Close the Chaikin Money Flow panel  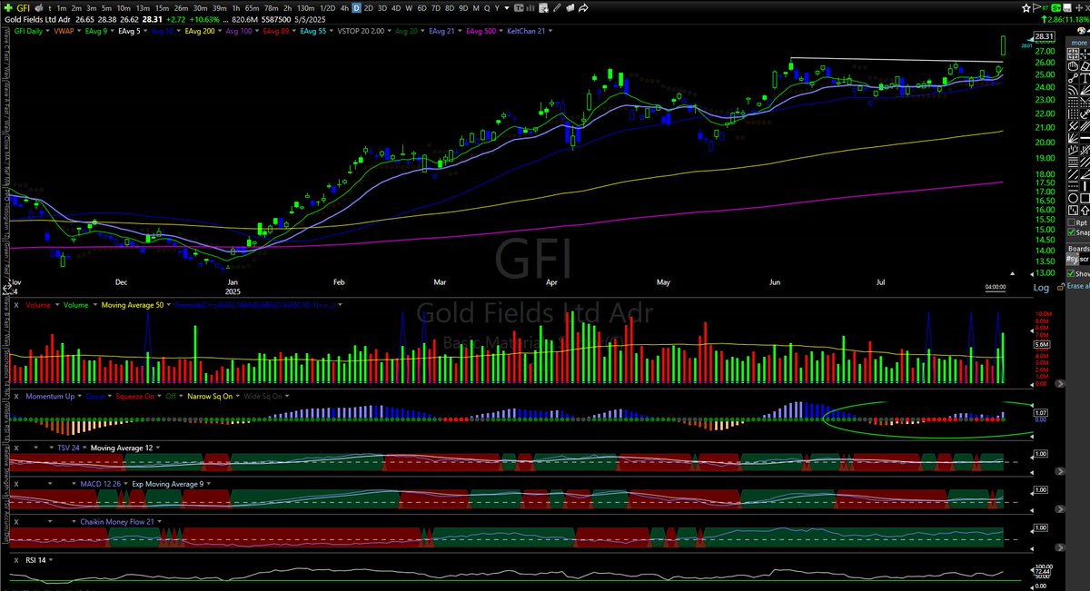pos(16,521)
